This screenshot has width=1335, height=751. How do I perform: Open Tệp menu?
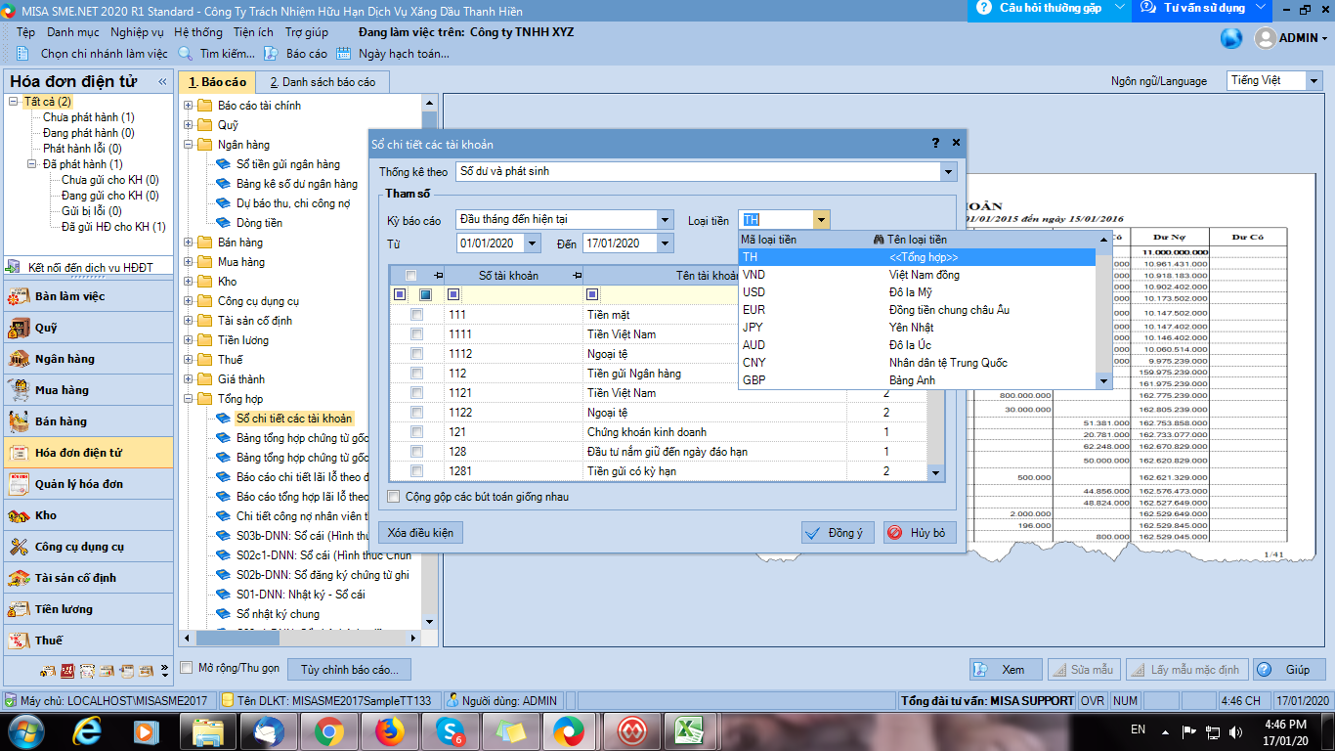point(25,32)
